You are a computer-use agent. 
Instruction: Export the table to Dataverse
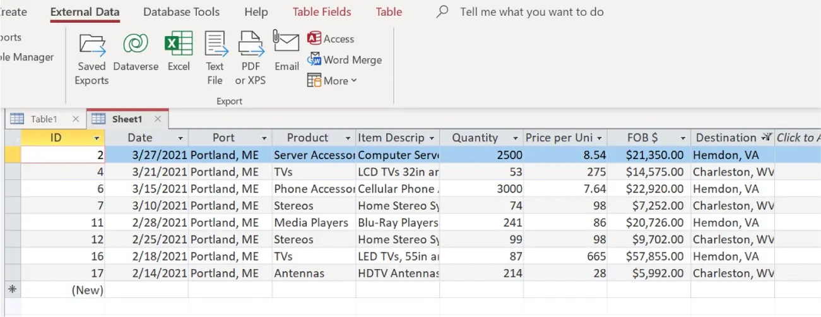click(136, 52)
